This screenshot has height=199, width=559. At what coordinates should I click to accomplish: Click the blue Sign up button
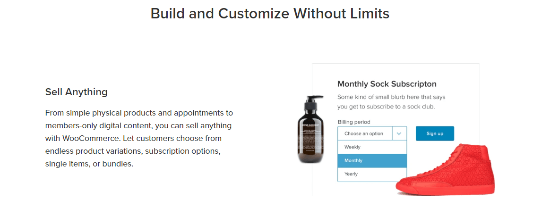pyautogui.click(x=435, y=133)
